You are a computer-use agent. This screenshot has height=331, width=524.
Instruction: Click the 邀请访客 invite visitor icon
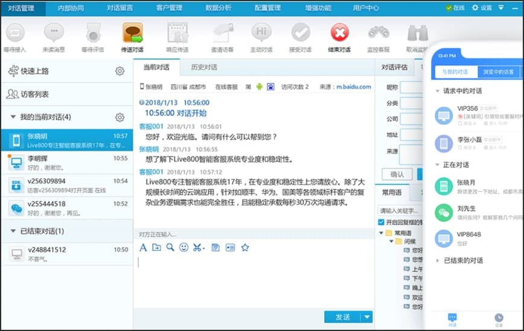tap(223, 33)
